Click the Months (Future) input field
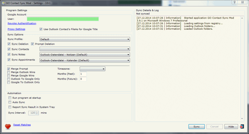This screenshot has height=134, width=249. click(x=83, y=79)
